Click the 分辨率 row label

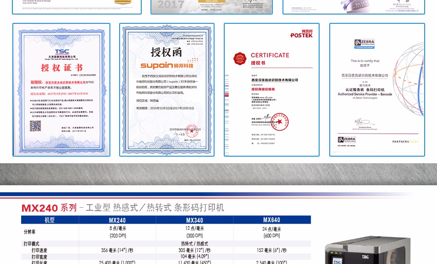click(30, 232)
